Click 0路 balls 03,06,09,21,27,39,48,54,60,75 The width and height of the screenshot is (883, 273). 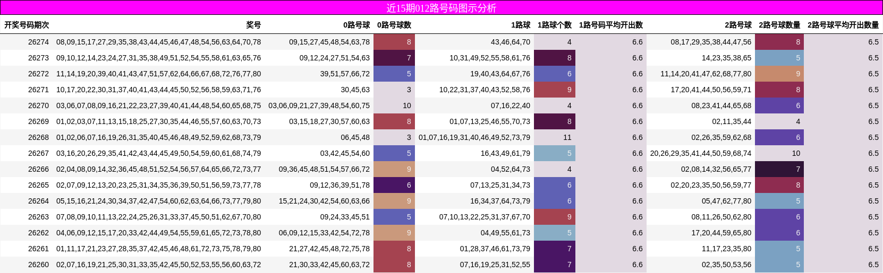pyautogui.click(x=319, y=105)
